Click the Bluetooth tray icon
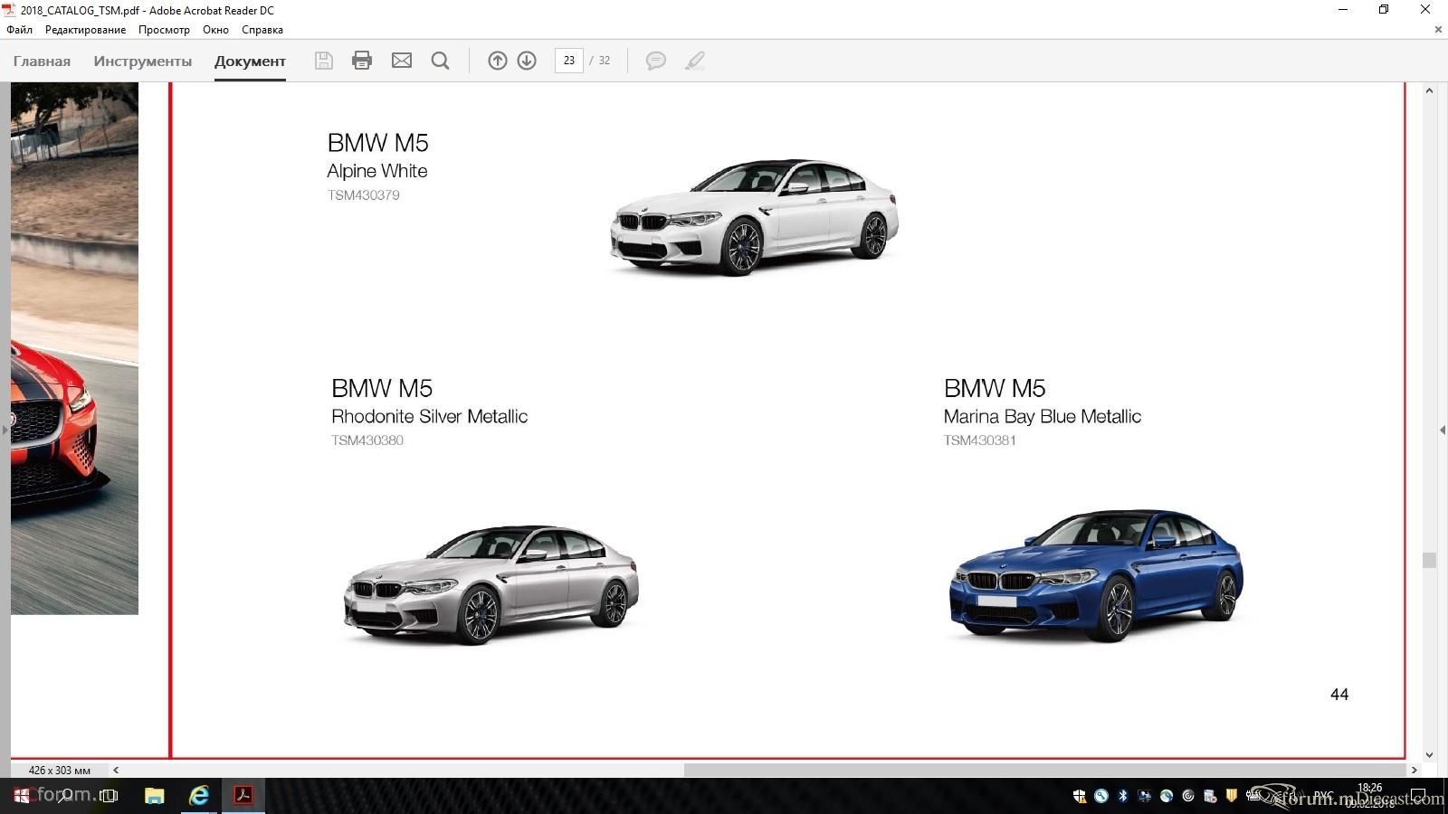Image resolution: width=1448 pixels, height=814 pixels. click(1123, 796)
